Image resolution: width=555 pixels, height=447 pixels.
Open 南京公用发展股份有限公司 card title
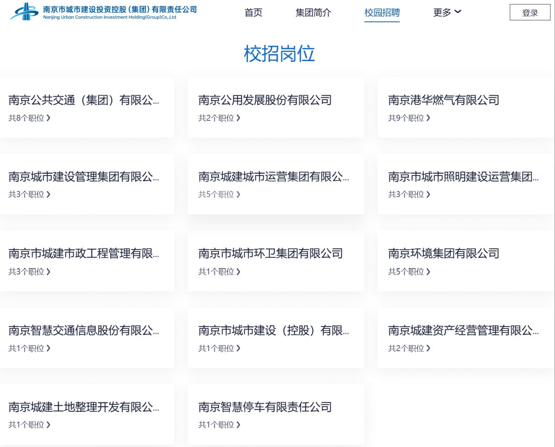pyautogui.click(x=265, y=100)
